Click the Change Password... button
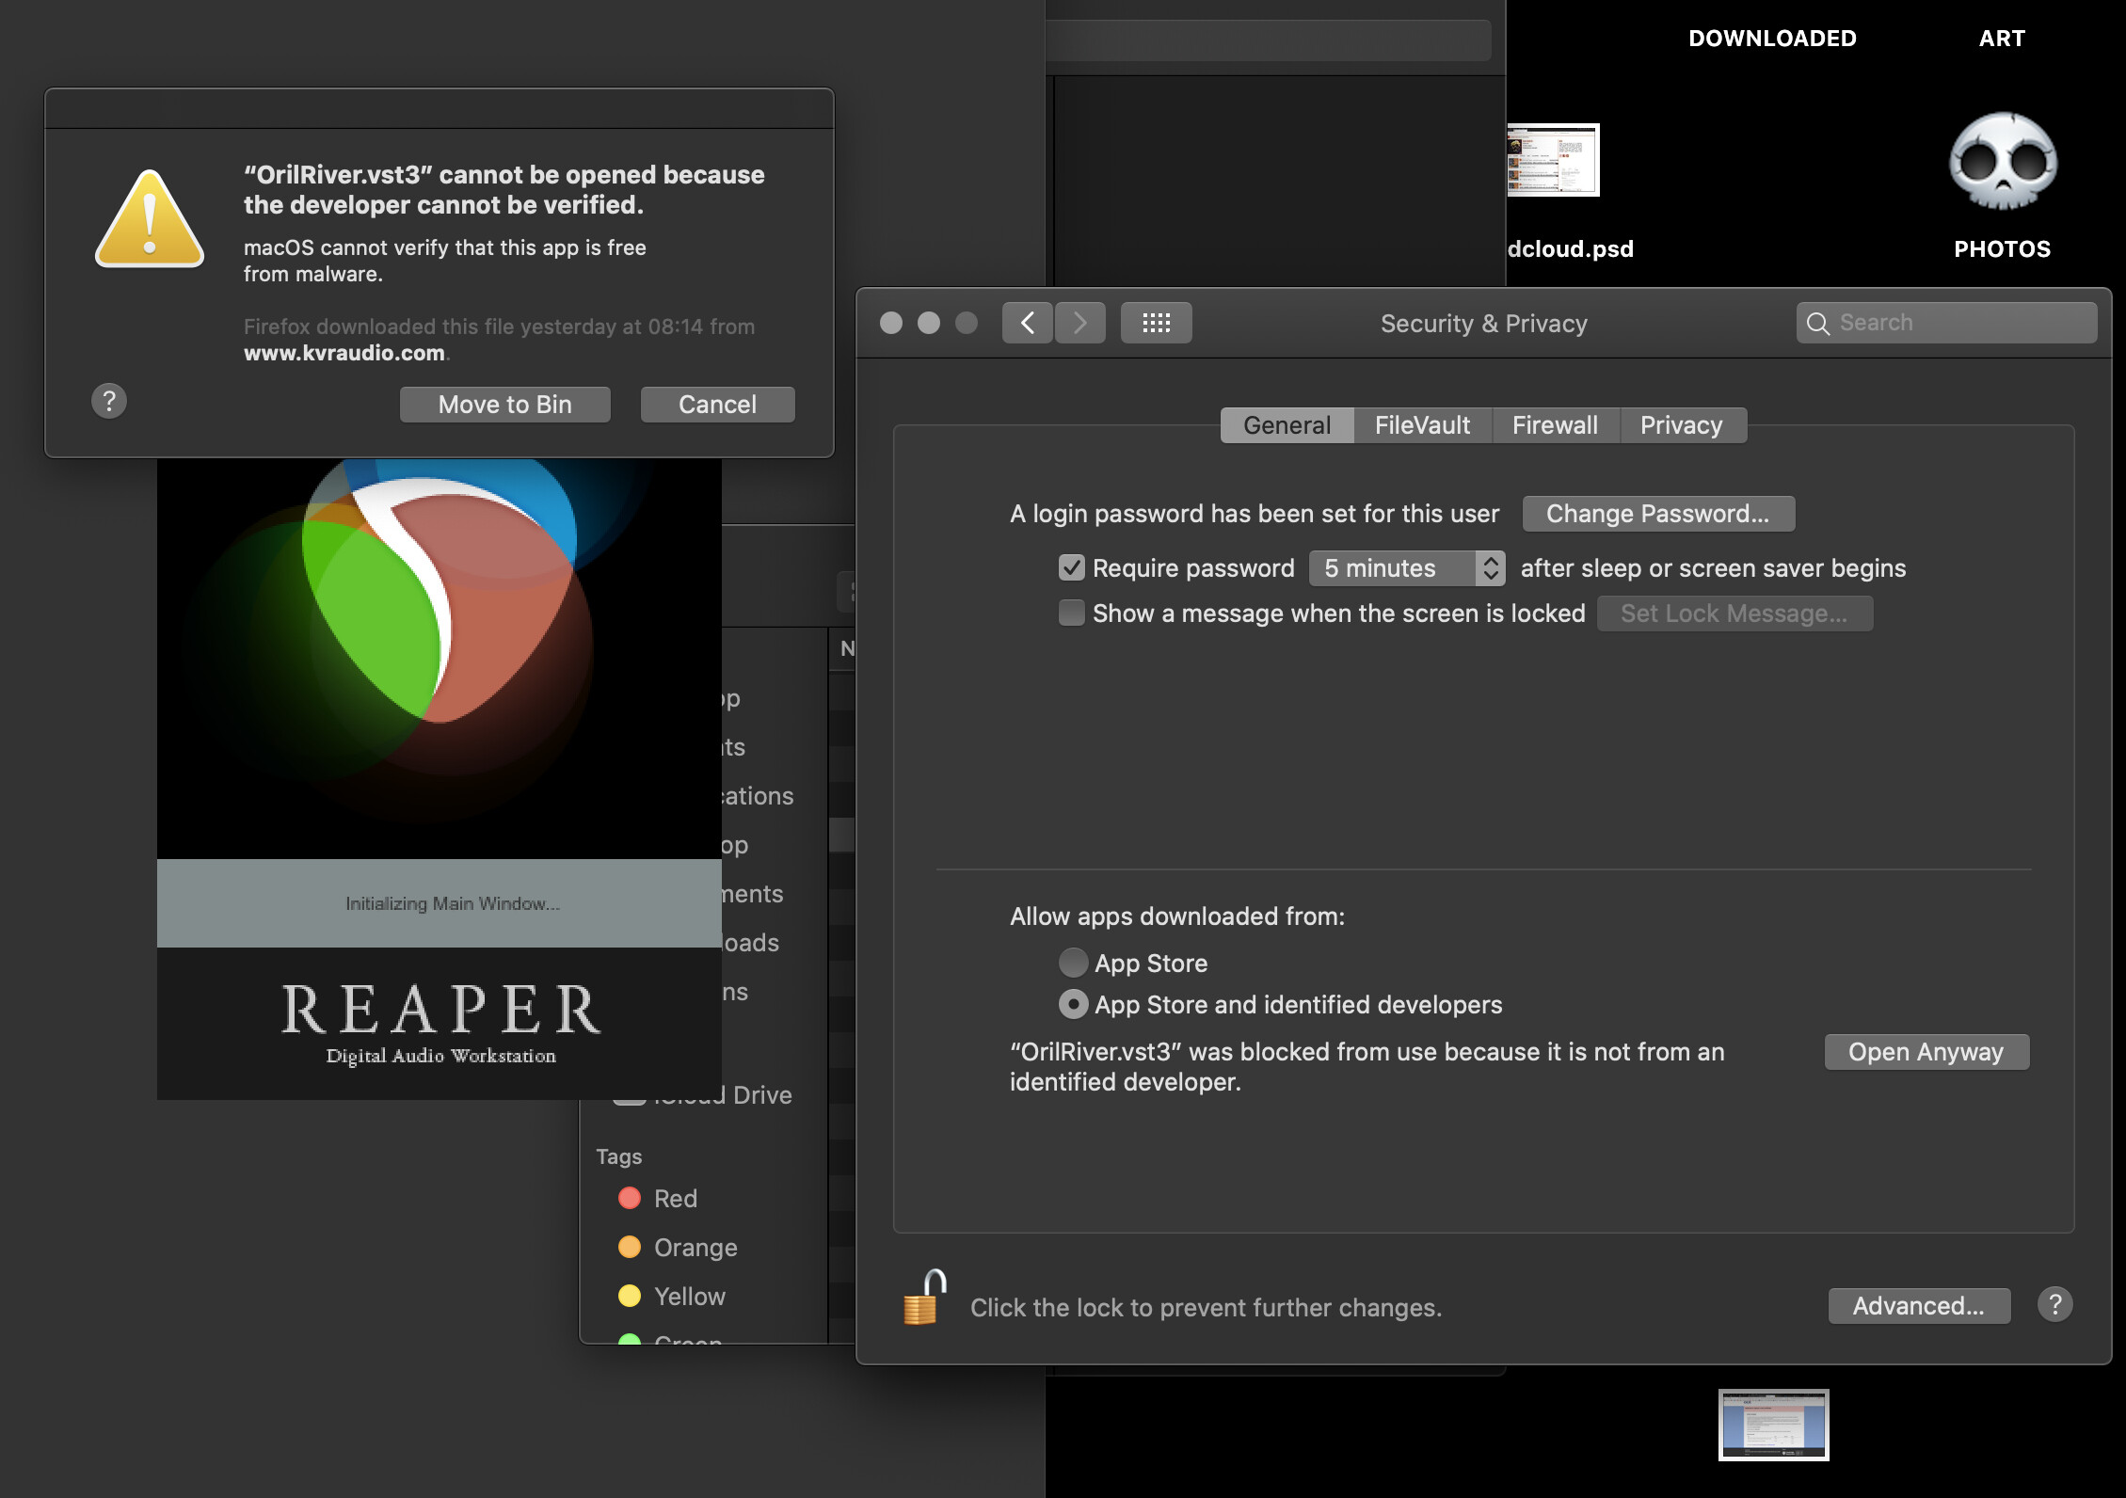Image resolution: width=2126 pixels, height=1498 pixels. [1658, 514]
